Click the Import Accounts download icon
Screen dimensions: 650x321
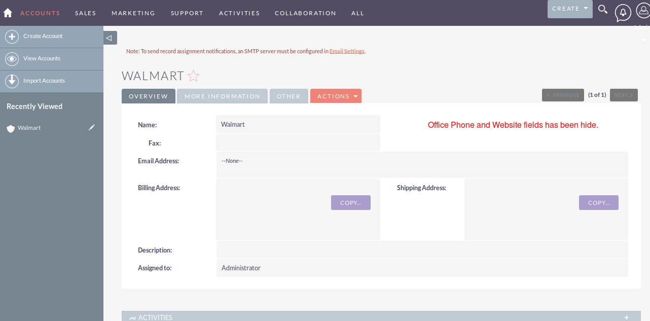(x=12, y=81)
